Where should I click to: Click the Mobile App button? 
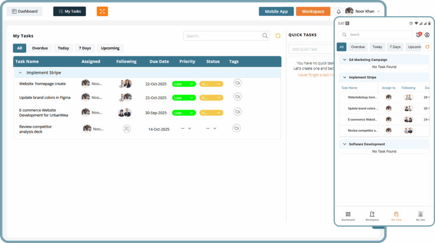(276, 11)
